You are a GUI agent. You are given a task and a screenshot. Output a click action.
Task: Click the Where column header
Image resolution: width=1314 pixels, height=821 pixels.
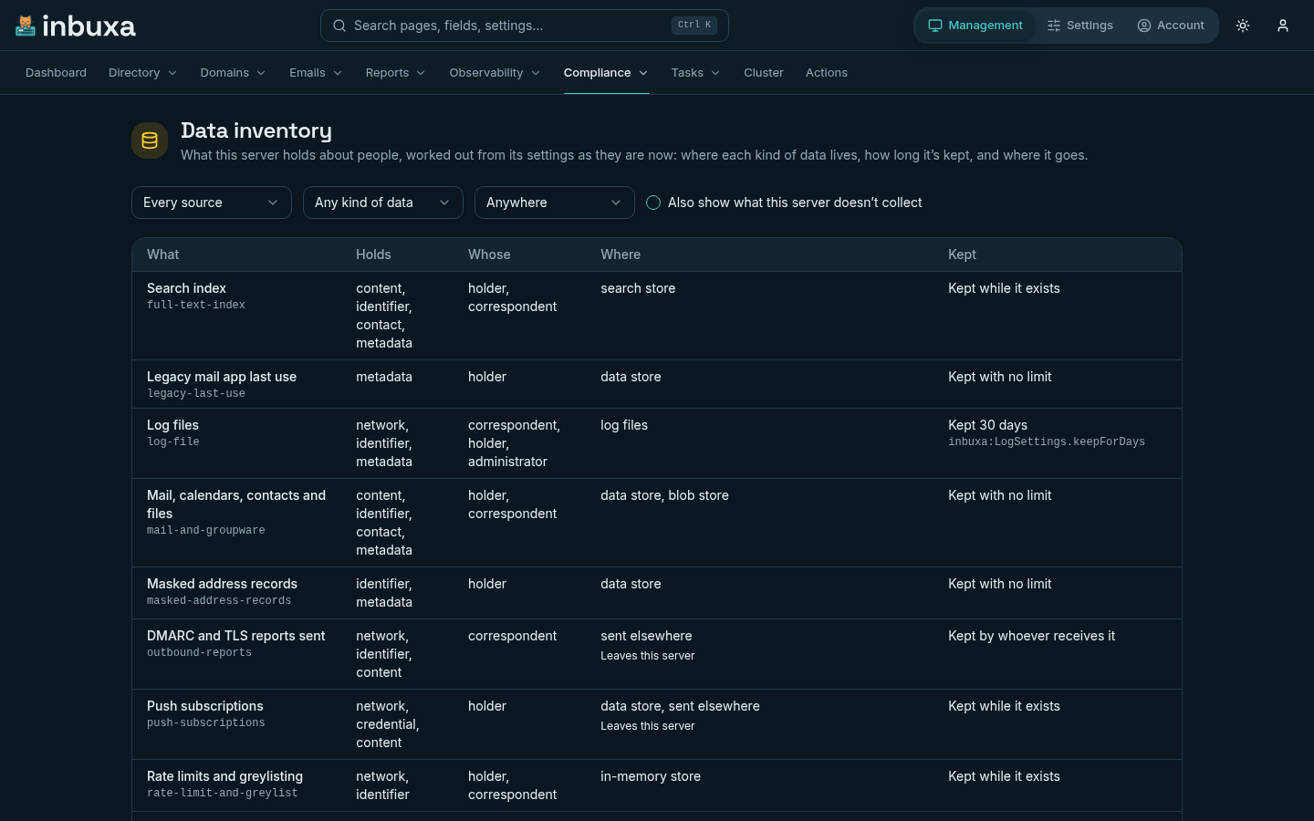click(x=620, y=255)
